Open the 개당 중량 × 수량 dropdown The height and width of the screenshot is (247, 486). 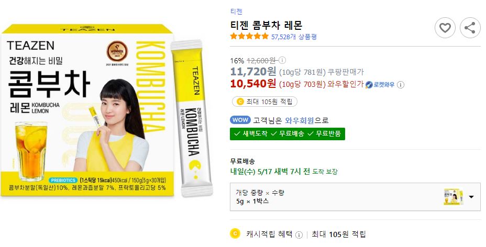(x=355, y=197)
